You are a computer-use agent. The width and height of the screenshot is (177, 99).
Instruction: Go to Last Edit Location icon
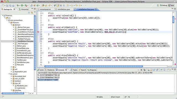pos(77,5)
